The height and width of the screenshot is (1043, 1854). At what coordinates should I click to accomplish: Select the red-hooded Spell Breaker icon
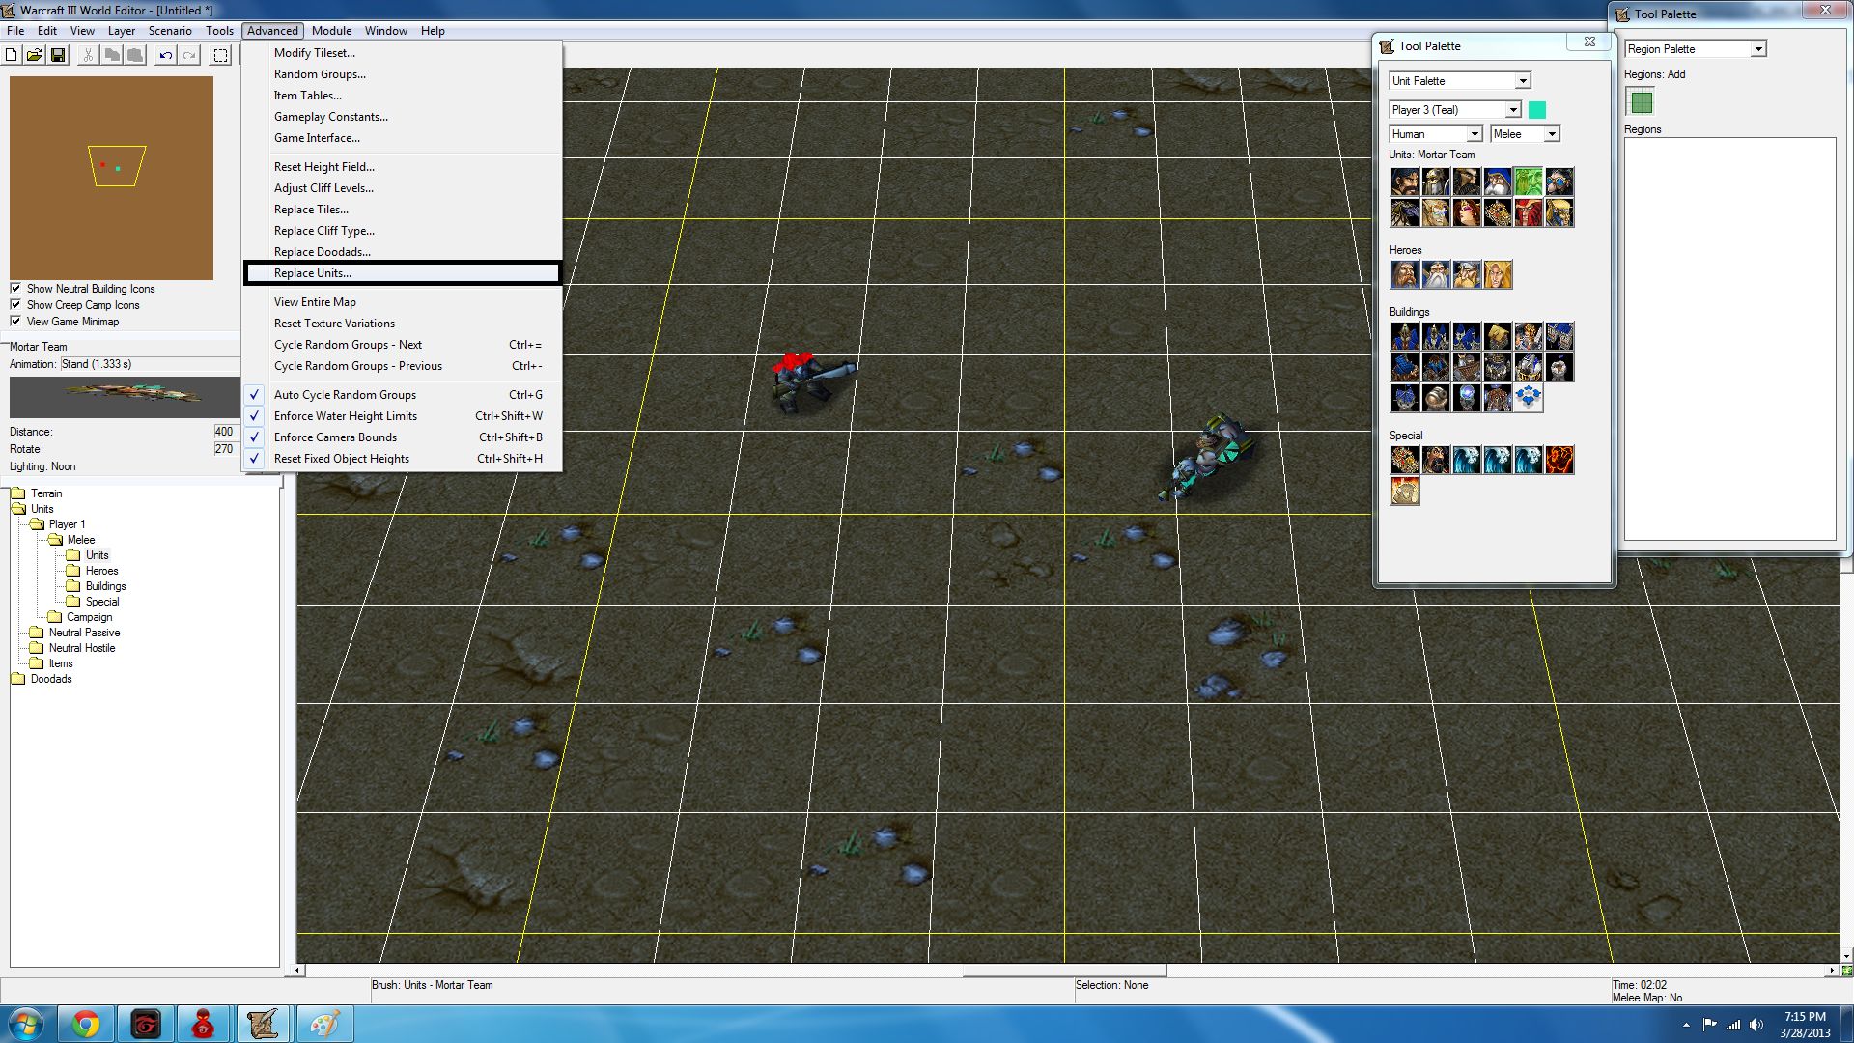[1529, 212]
